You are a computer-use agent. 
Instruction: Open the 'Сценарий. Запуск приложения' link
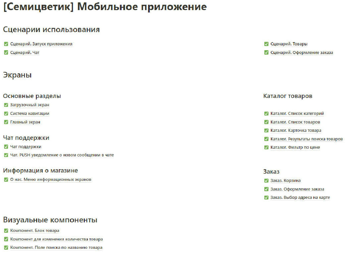41,44
